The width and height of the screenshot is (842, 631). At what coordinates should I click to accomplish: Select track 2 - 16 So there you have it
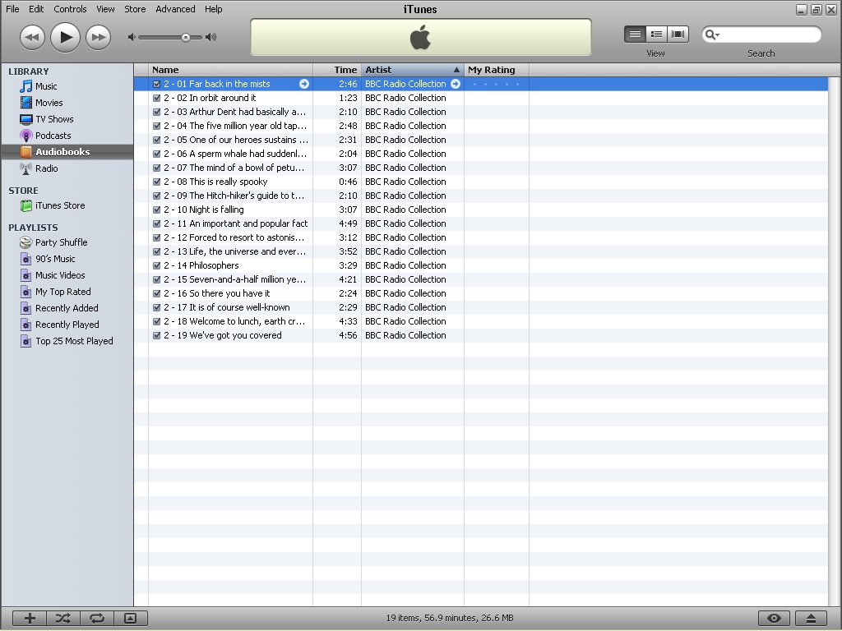(480, 293)
